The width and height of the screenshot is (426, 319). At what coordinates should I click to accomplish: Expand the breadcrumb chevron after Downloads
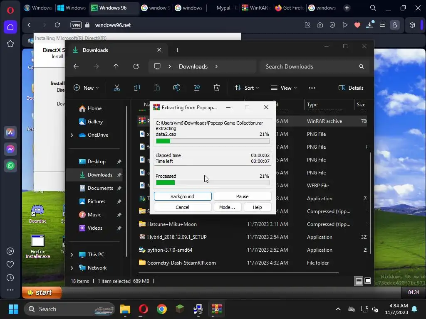pos(216,66)
